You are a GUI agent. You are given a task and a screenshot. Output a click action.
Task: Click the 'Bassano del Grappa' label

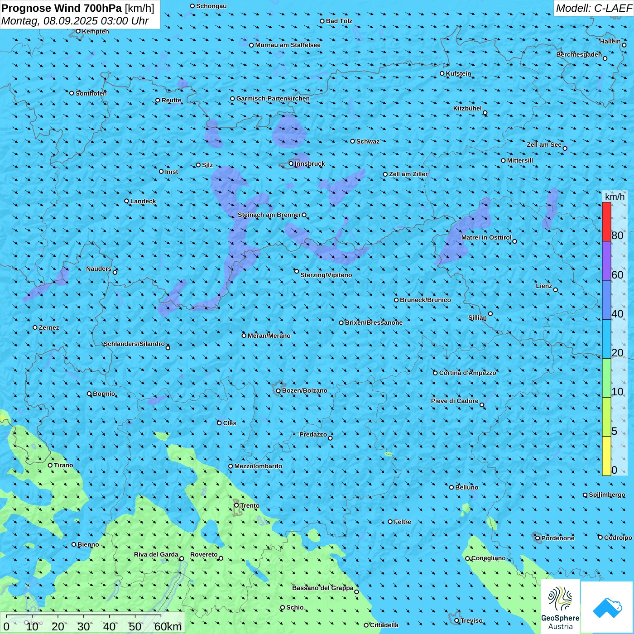[x=323, y=588]
